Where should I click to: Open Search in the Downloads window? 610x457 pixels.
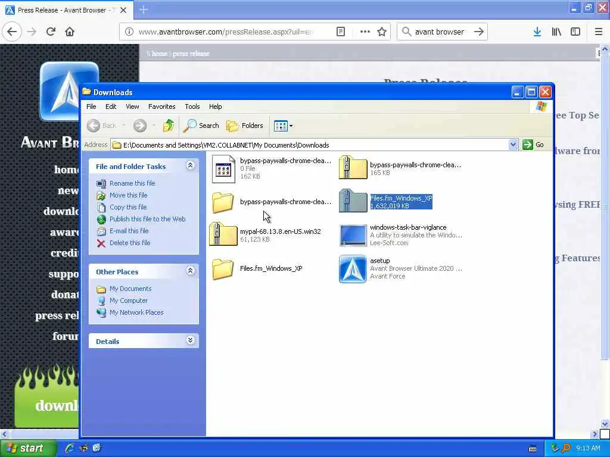(201, 126)
